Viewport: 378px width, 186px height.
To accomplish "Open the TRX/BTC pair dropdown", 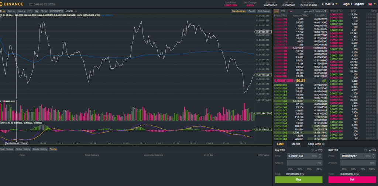I will point(329,4).
